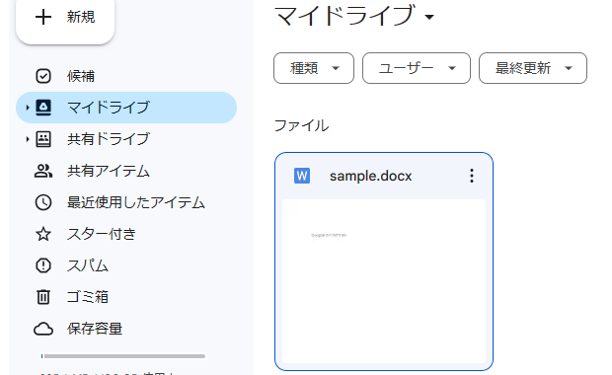Click the clock icon for recent items
Image resolution: width=612 pixels, height=375 pixels.
tap(43, 202)
